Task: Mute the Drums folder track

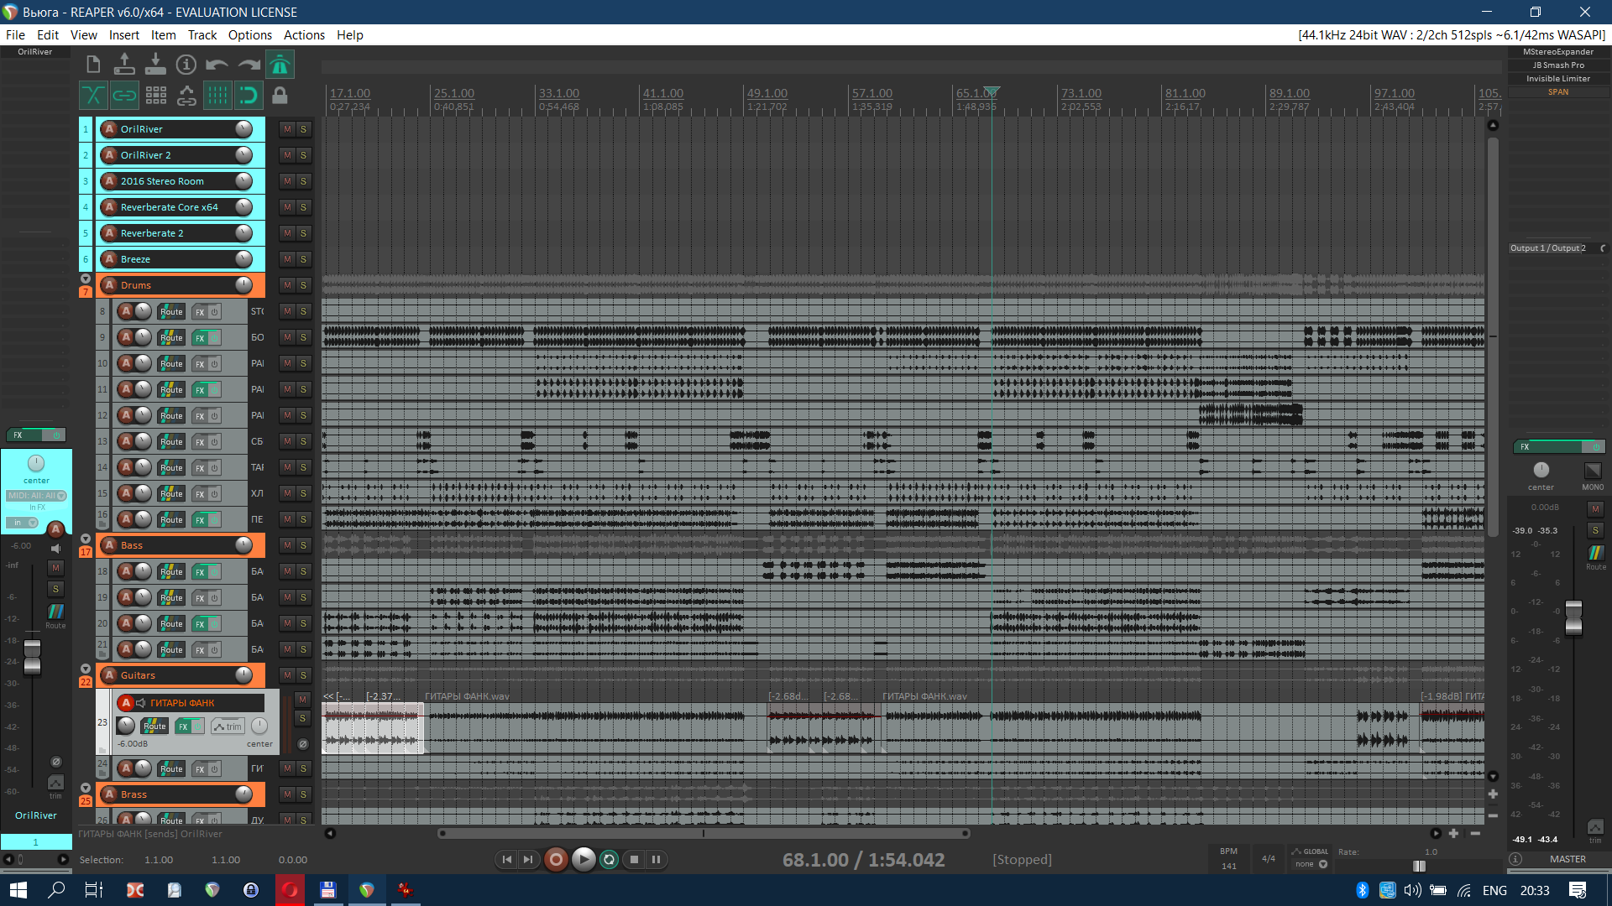Action: tap(287, 285)
